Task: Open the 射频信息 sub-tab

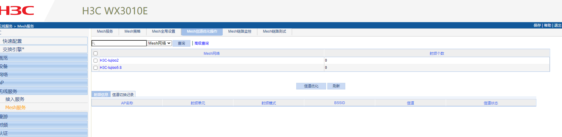Action: click(101, 95)
